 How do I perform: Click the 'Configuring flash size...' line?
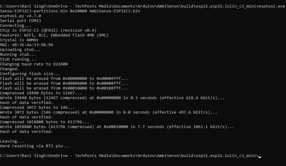click(x=30, y=74)
